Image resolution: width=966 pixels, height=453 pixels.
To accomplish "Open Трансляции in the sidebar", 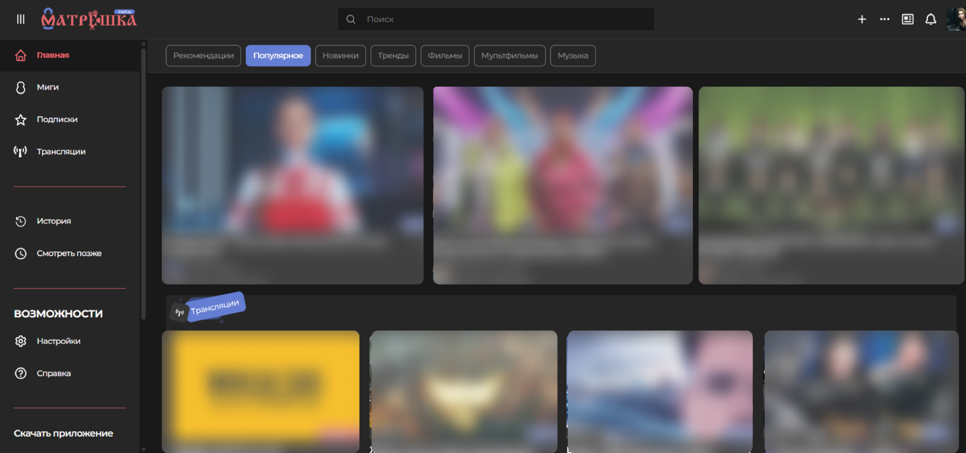I will [61, 152].
